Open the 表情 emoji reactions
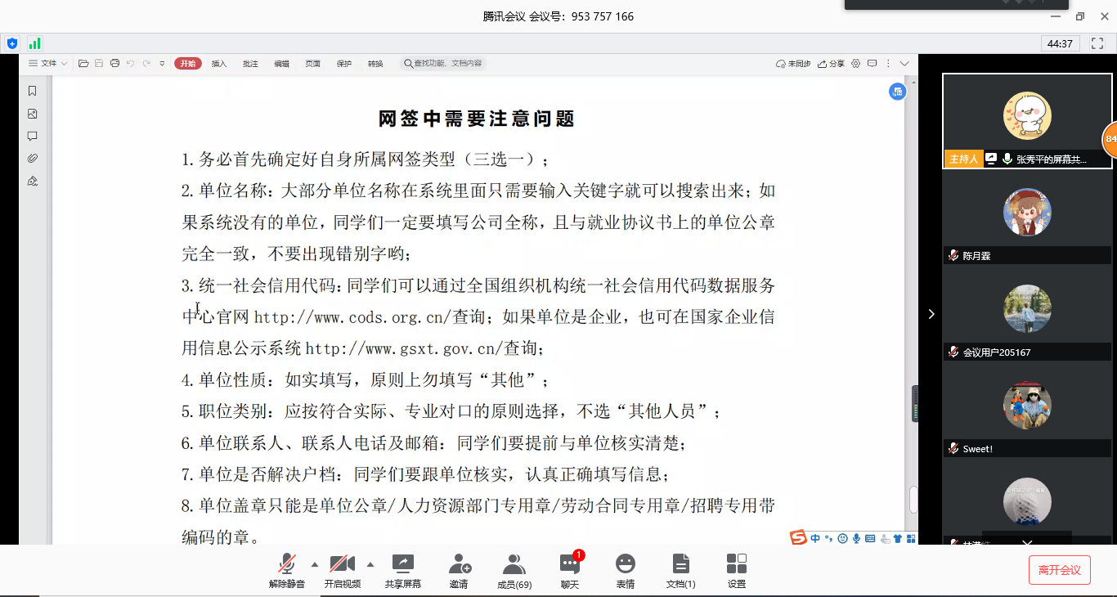This screenshot has width=1117, height=597. (x=626, y=570)
